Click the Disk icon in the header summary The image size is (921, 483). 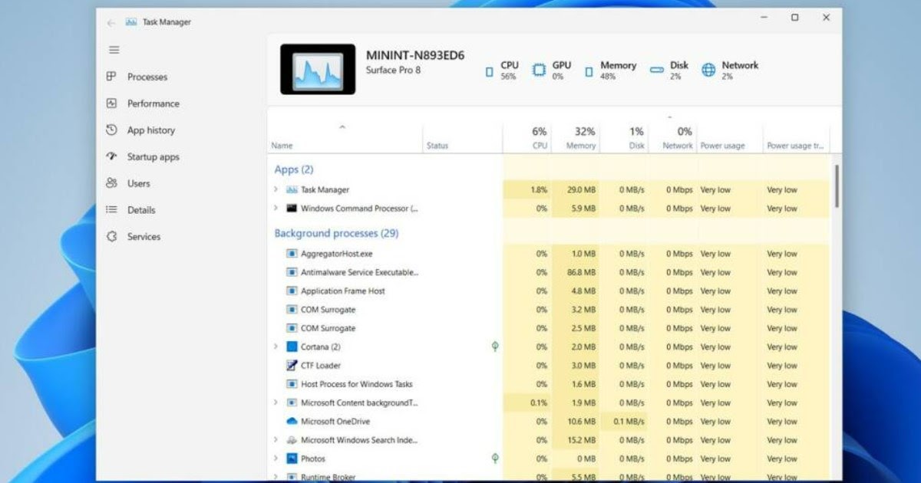point(656,69)
